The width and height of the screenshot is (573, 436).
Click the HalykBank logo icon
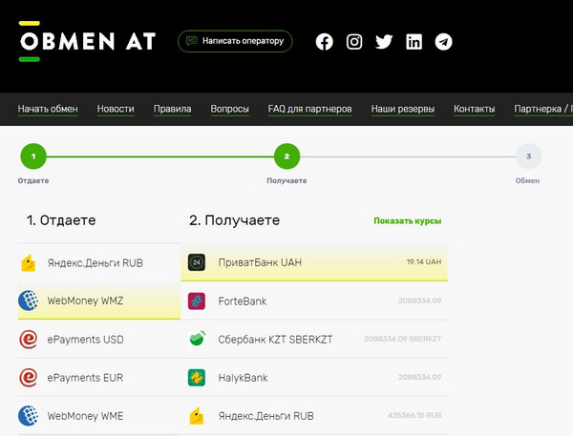[x=197, y=378]
